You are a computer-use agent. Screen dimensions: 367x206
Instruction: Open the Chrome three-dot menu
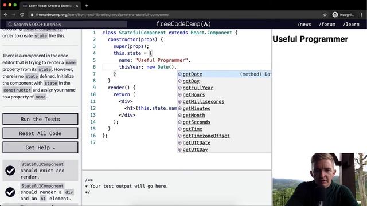[x=361, y=15]
